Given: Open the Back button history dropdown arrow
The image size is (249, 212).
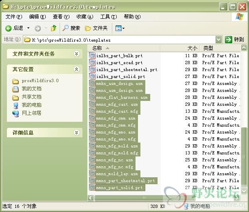Looking at the screenshot, I should pos(28,28).
